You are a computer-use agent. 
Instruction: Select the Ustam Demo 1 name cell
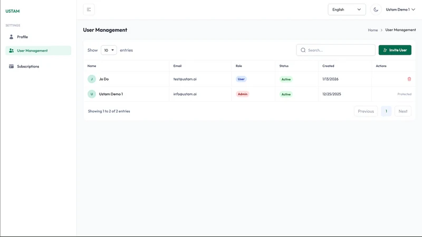[x=111, y=94]
